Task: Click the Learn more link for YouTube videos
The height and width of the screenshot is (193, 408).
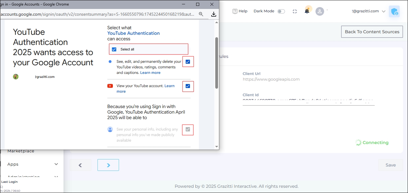Action: [150, 73]
